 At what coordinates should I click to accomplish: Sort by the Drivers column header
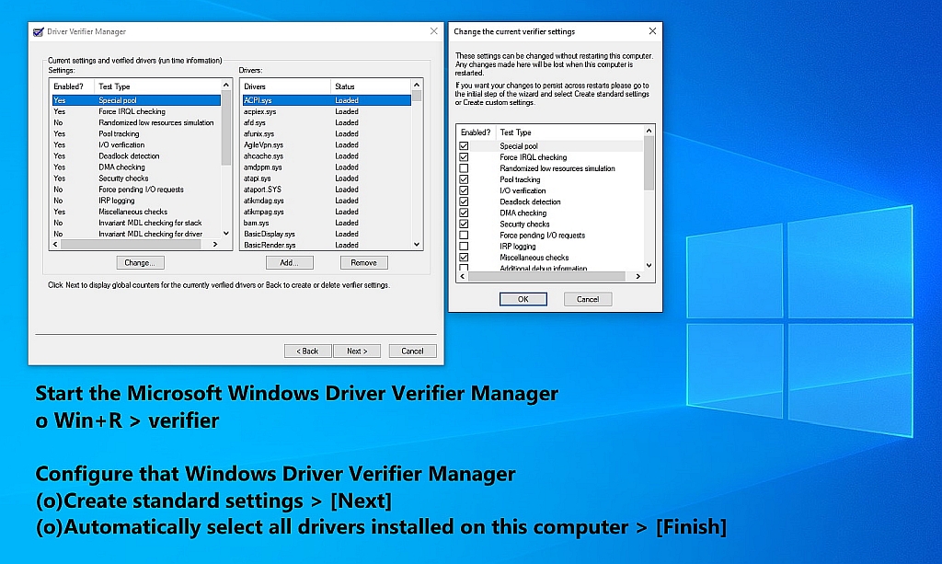coord(285,86)
